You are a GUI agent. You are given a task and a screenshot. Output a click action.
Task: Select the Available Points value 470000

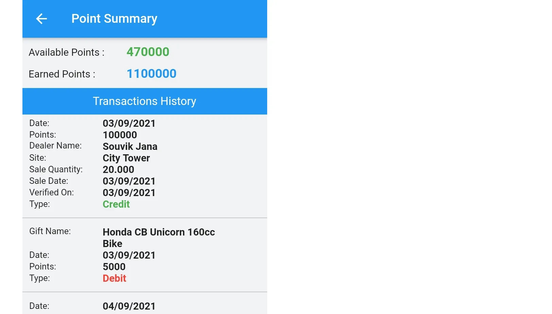(148, 52)
